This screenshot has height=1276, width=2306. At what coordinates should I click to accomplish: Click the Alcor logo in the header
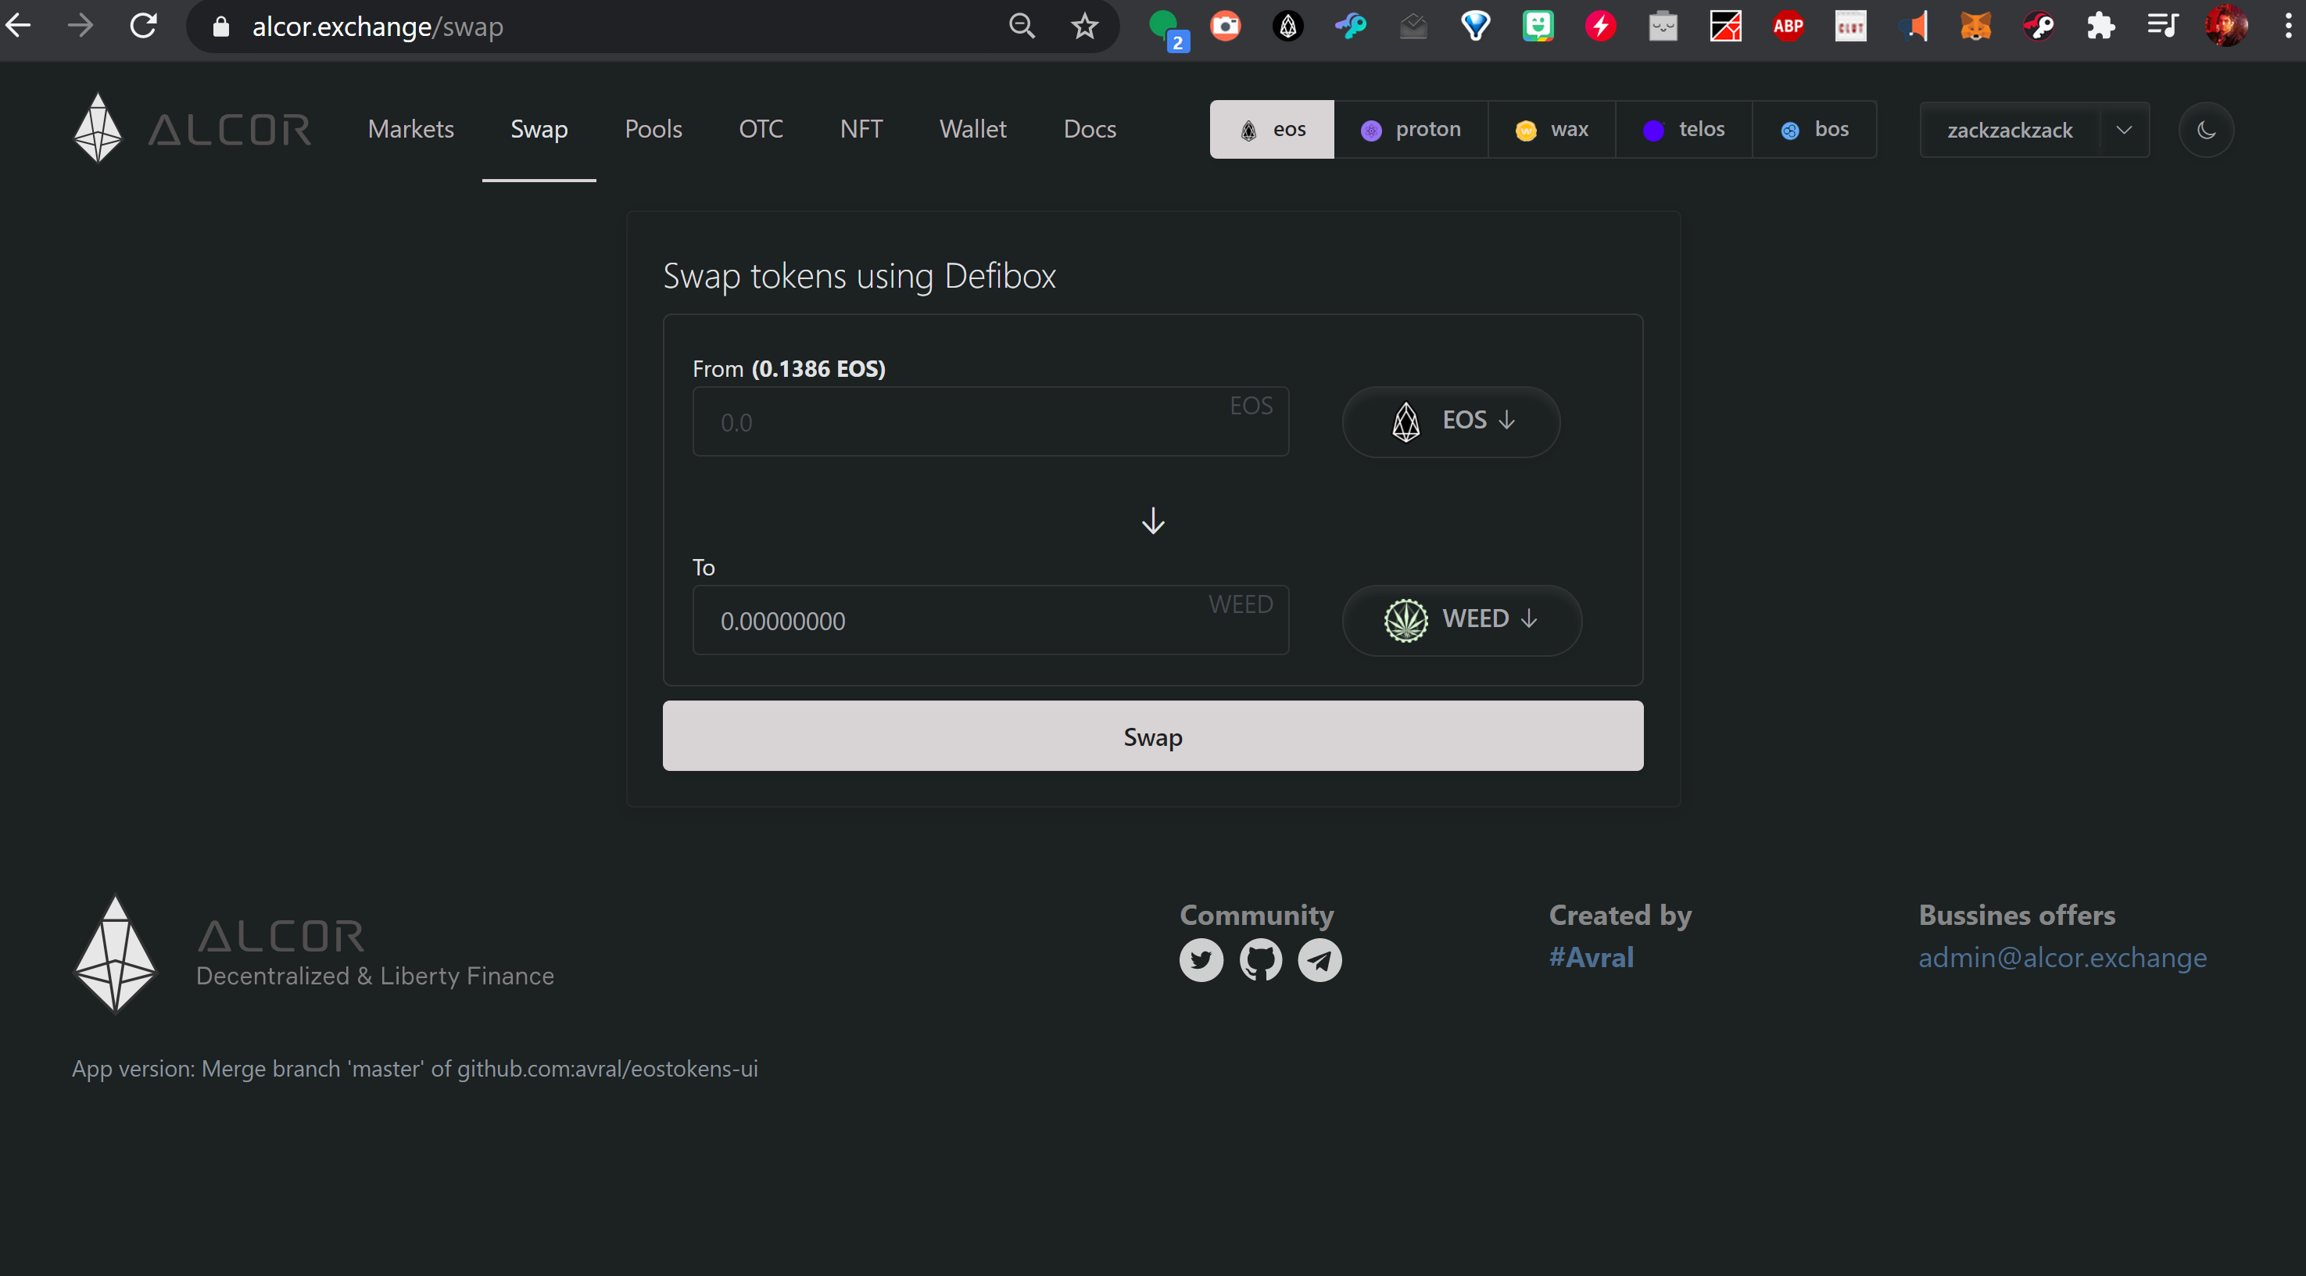click(192, 129)
